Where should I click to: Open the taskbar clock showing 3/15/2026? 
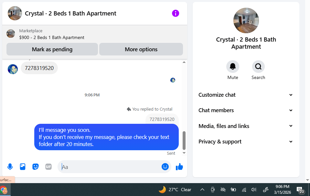(x=282, y=190)
